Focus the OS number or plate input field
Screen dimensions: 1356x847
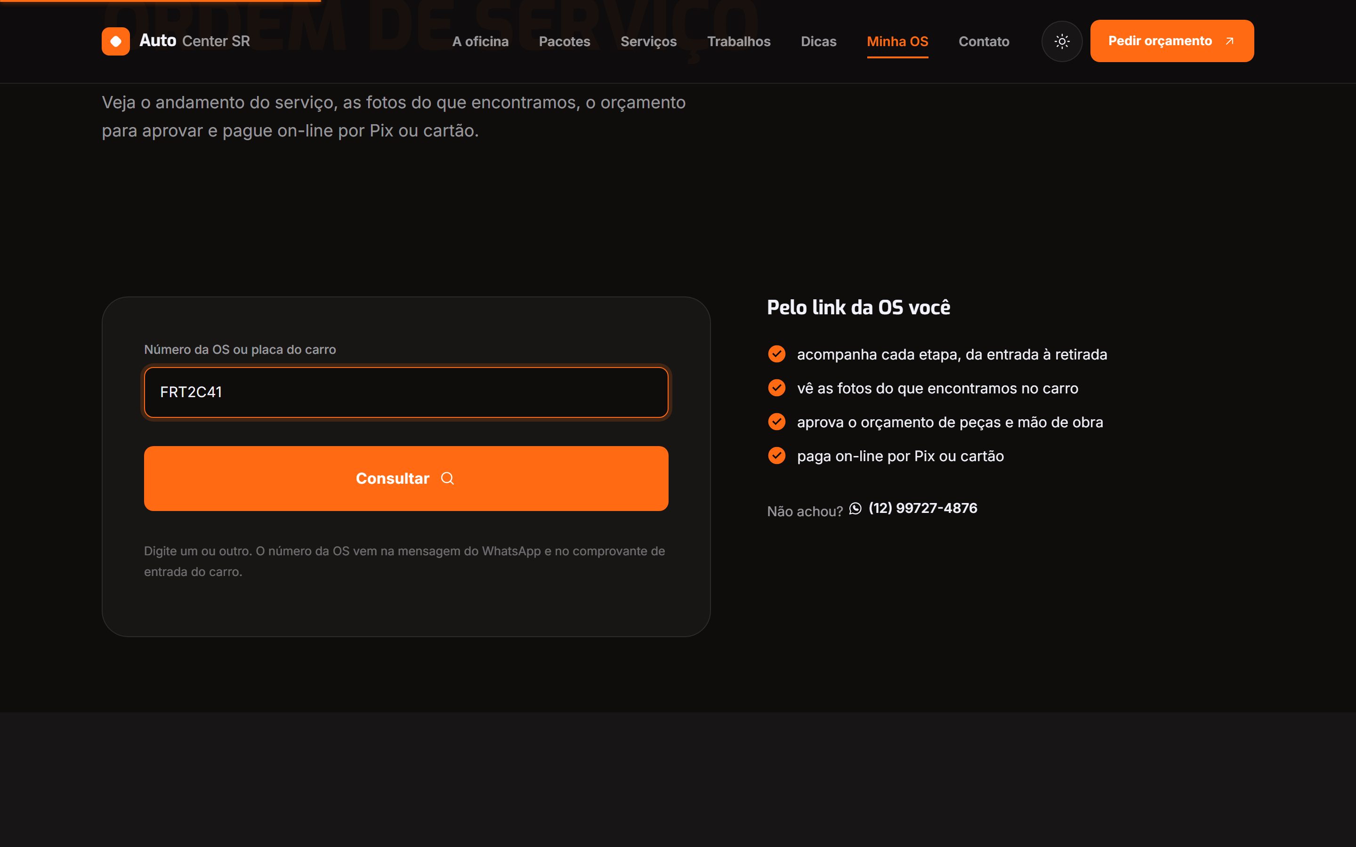(x=406, y=392)
